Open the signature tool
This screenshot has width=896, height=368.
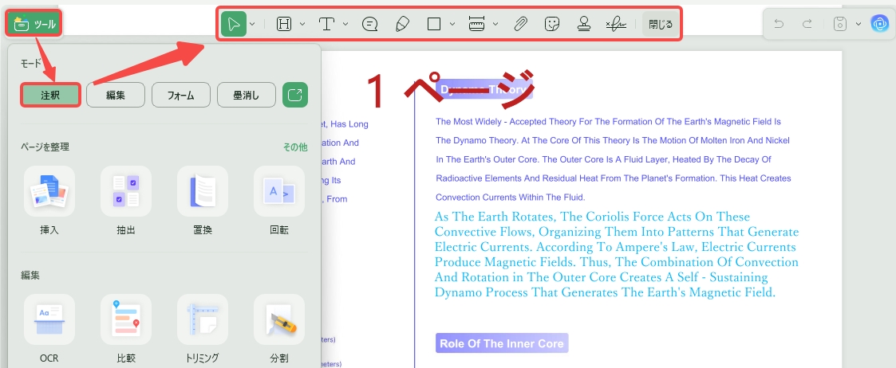pyautogui.click(x=616, y=24)
